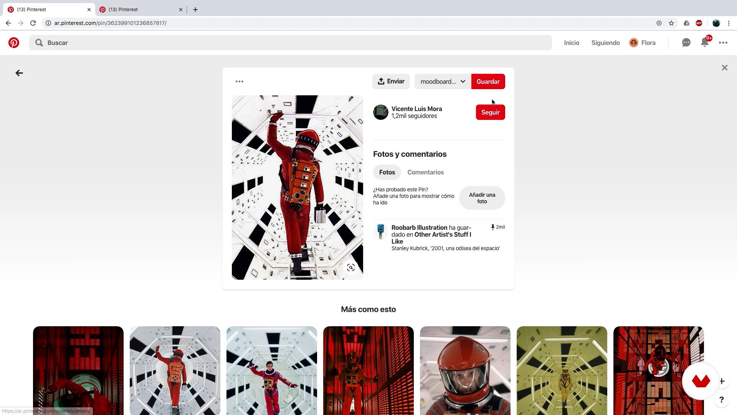Screen dimensions: 737x415
Task: Click the Chrome profile avatar icon
Action: [x=716, y=23]
